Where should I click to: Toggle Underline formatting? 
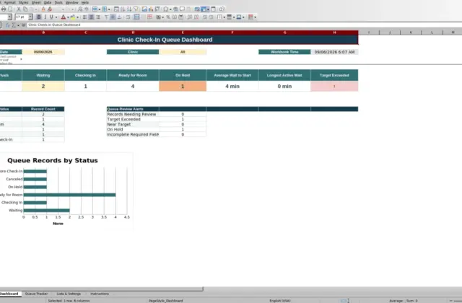pos(51,17)
